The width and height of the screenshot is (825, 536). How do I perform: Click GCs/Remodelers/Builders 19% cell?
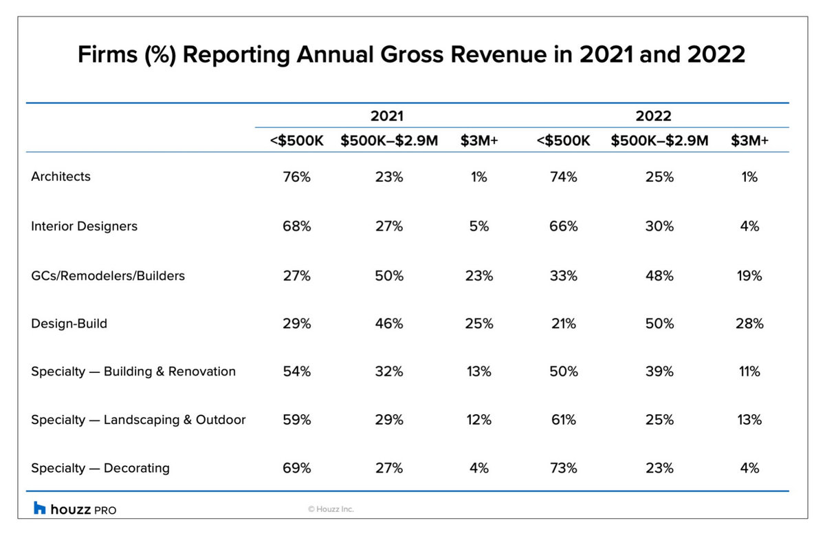point(750,276)
